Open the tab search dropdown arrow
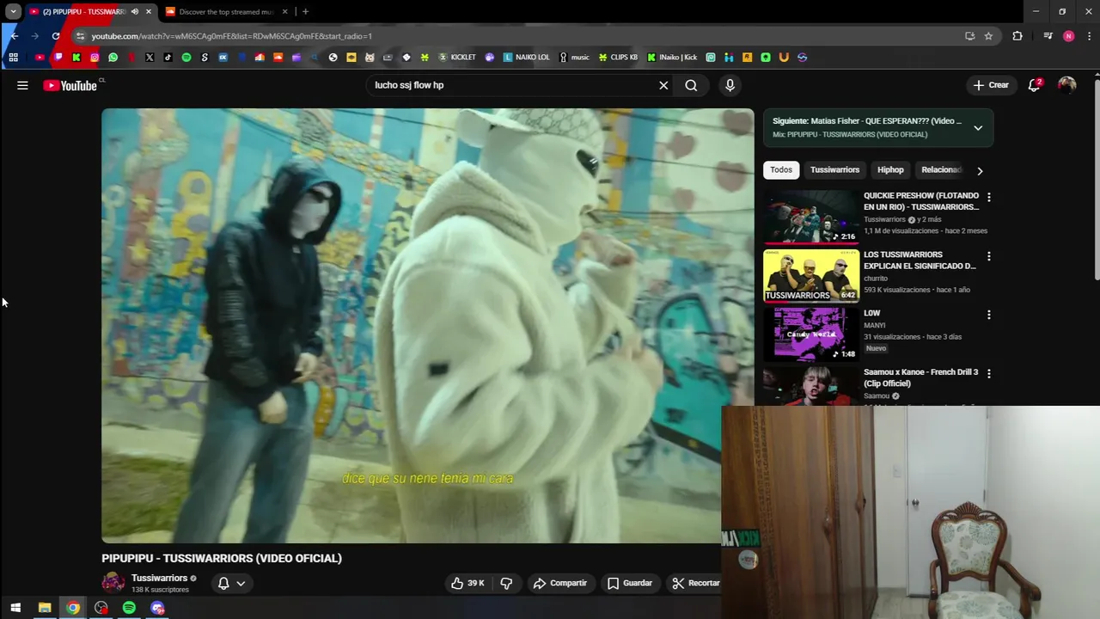Viewport: 1100px width, 619px height. point(13,12)
